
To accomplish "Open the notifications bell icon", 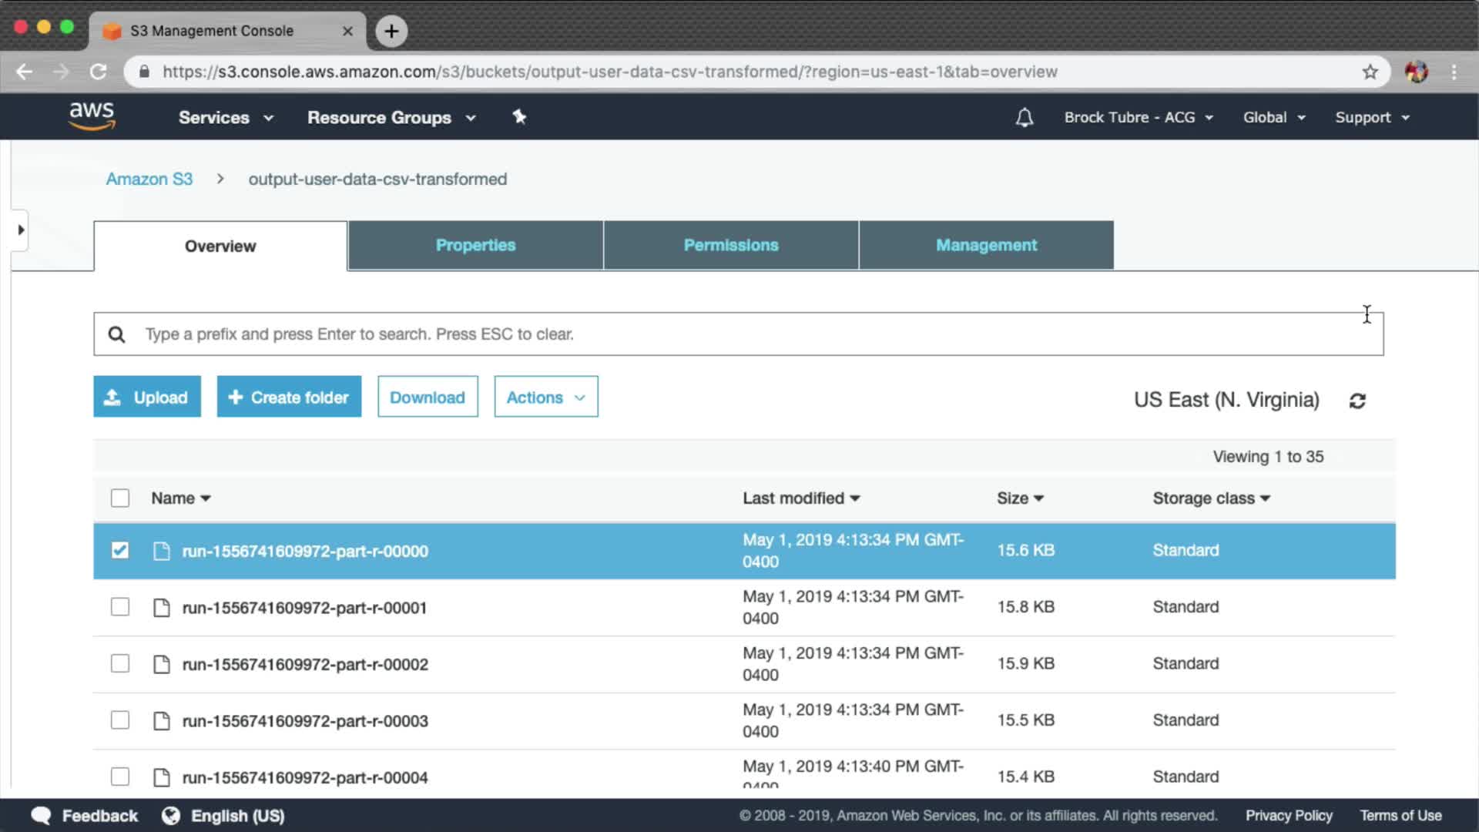I will point(1024,117).
